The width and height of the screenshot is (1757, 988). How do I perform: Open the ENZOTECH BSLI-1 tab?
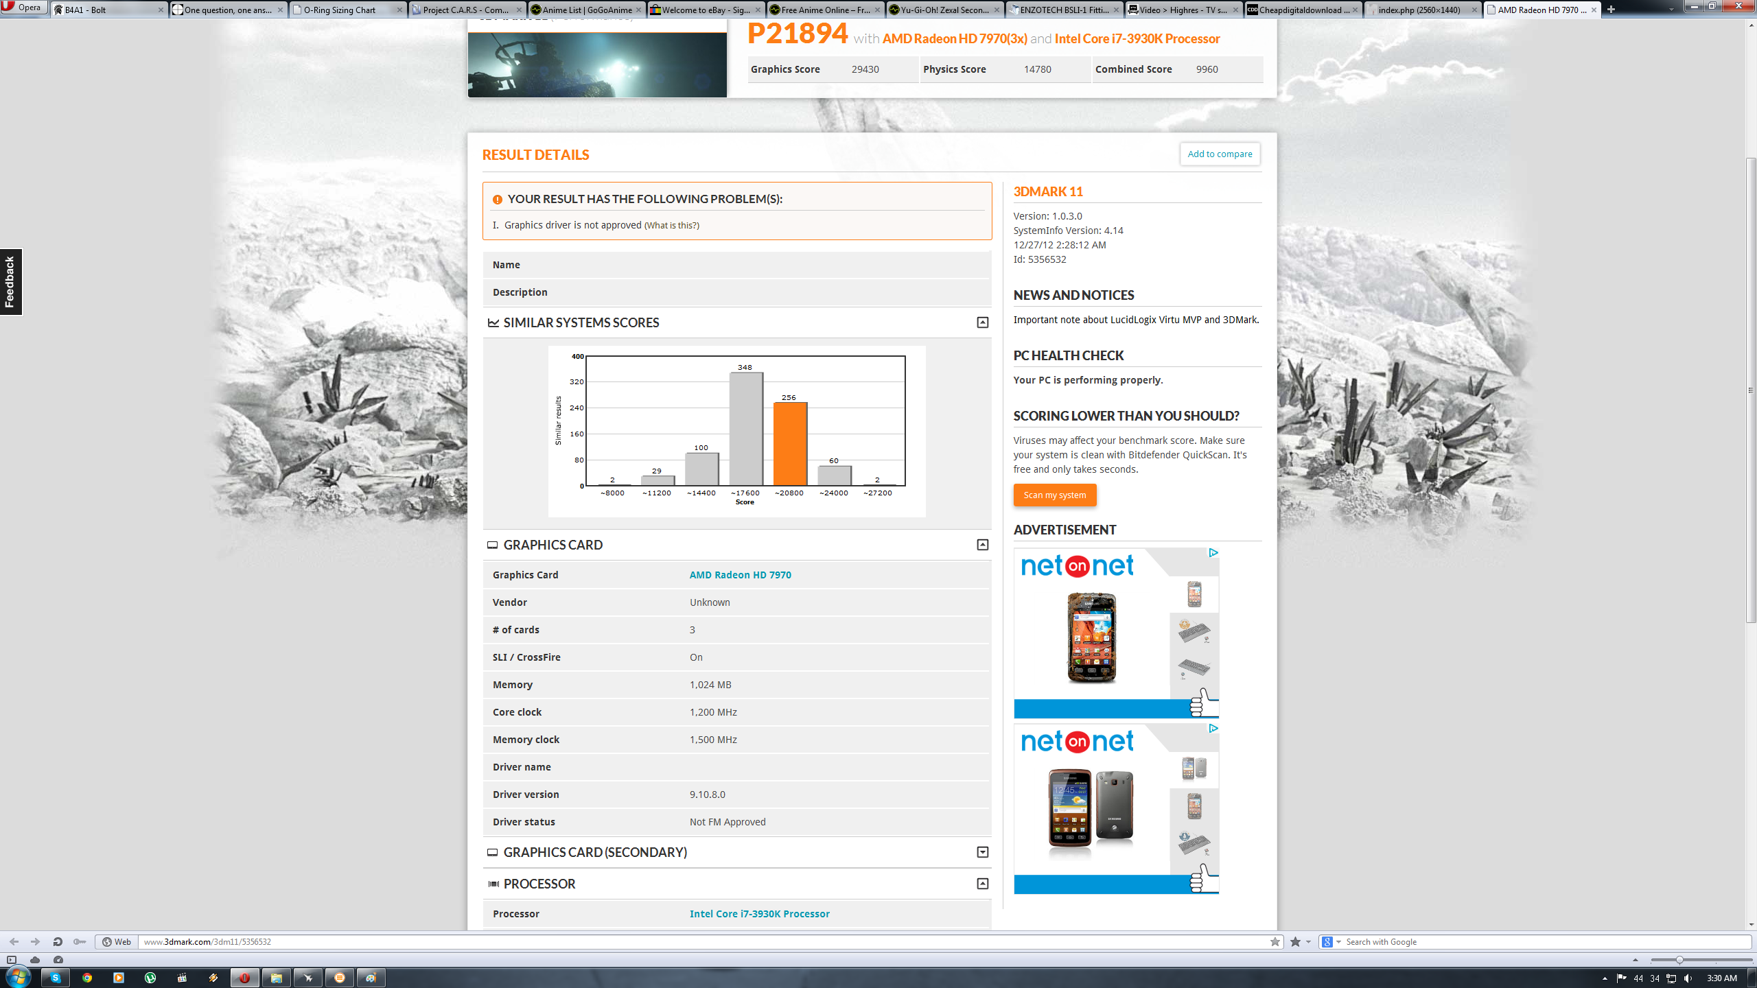pos(1064,10)
